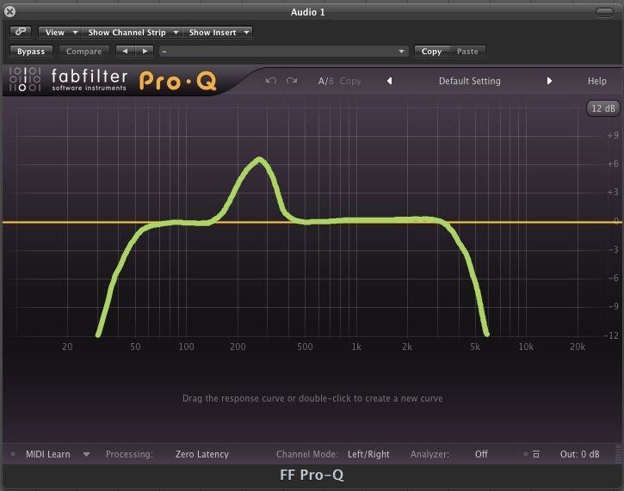Click the Undo arrow icon
Image resolution: width=624 pixels, height=491 pixels.
pyautogui.click(x=270, y=81)
